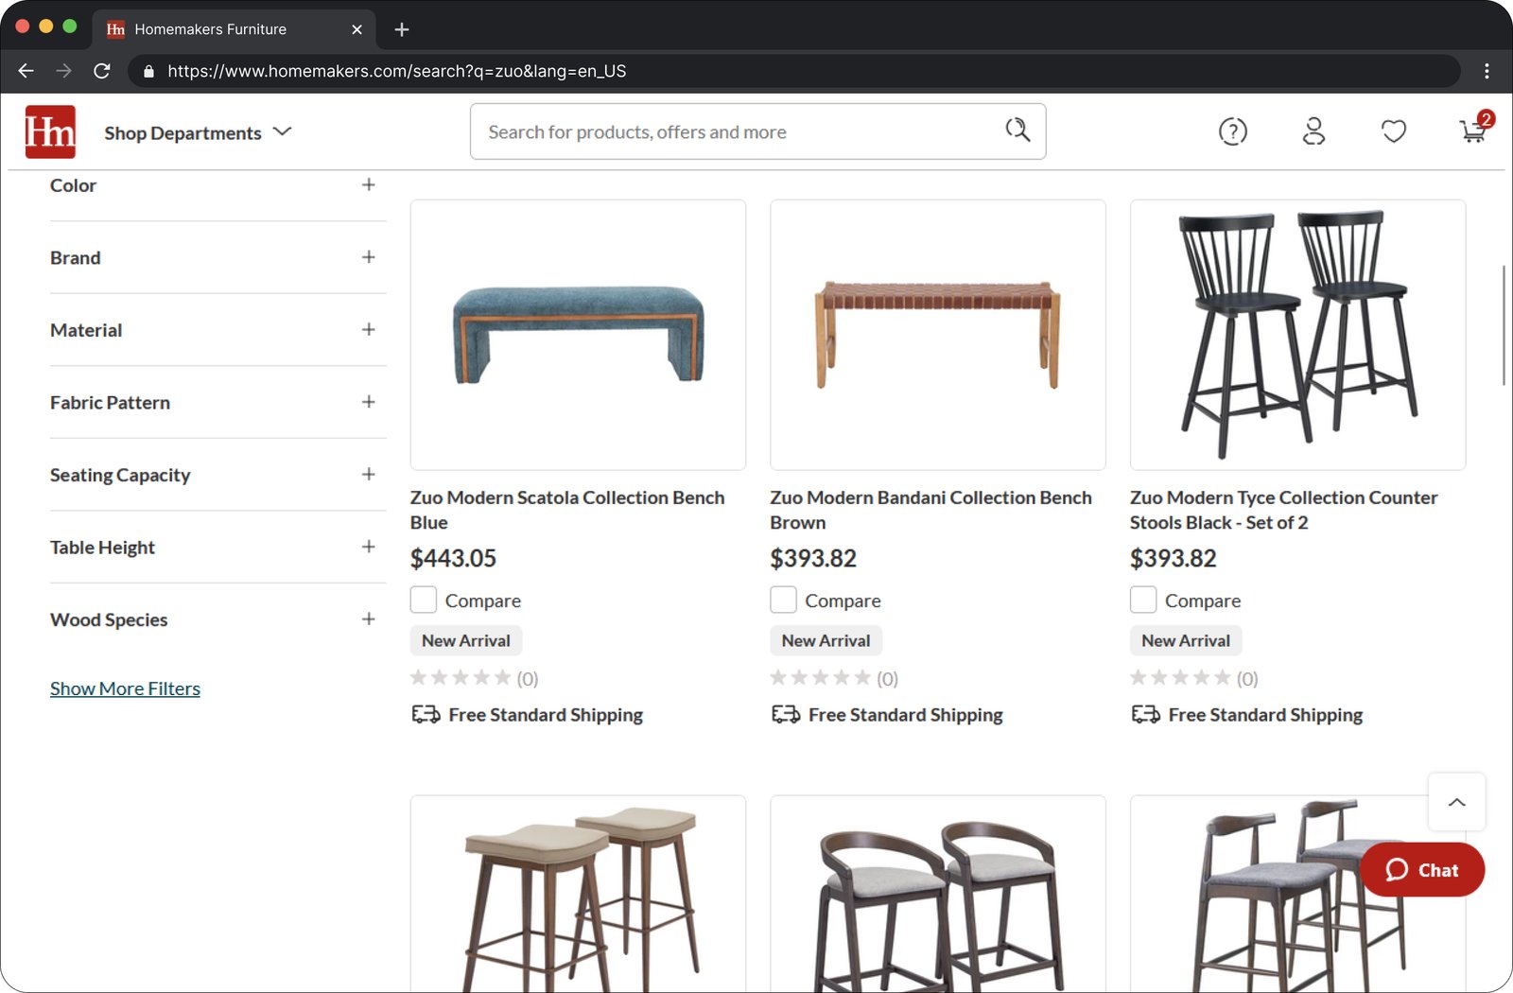Click the New Arrival badge on Tyce Stools
Screen dimensions: 1513x993
pos(1186,640)
